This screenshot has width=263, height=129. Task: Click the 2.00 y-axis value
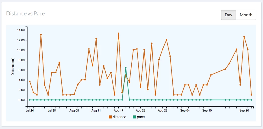[x=21, y=90]
